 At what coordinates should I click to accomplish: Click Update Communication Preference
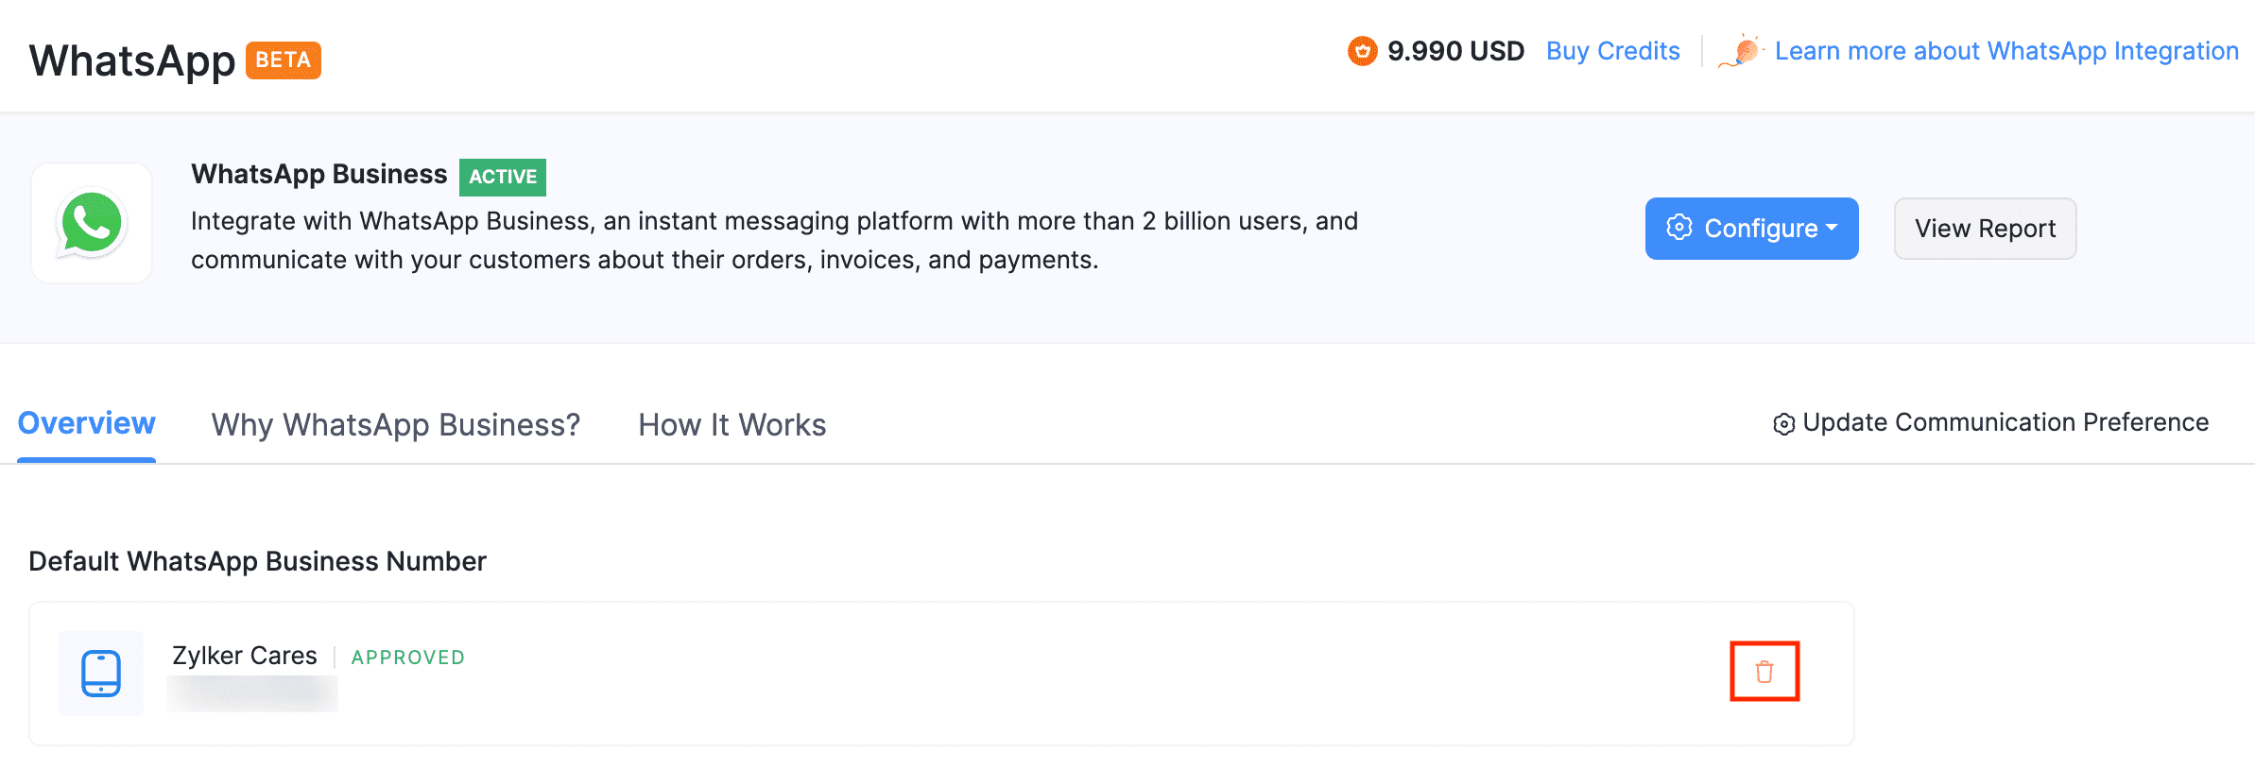[2005, 422]
